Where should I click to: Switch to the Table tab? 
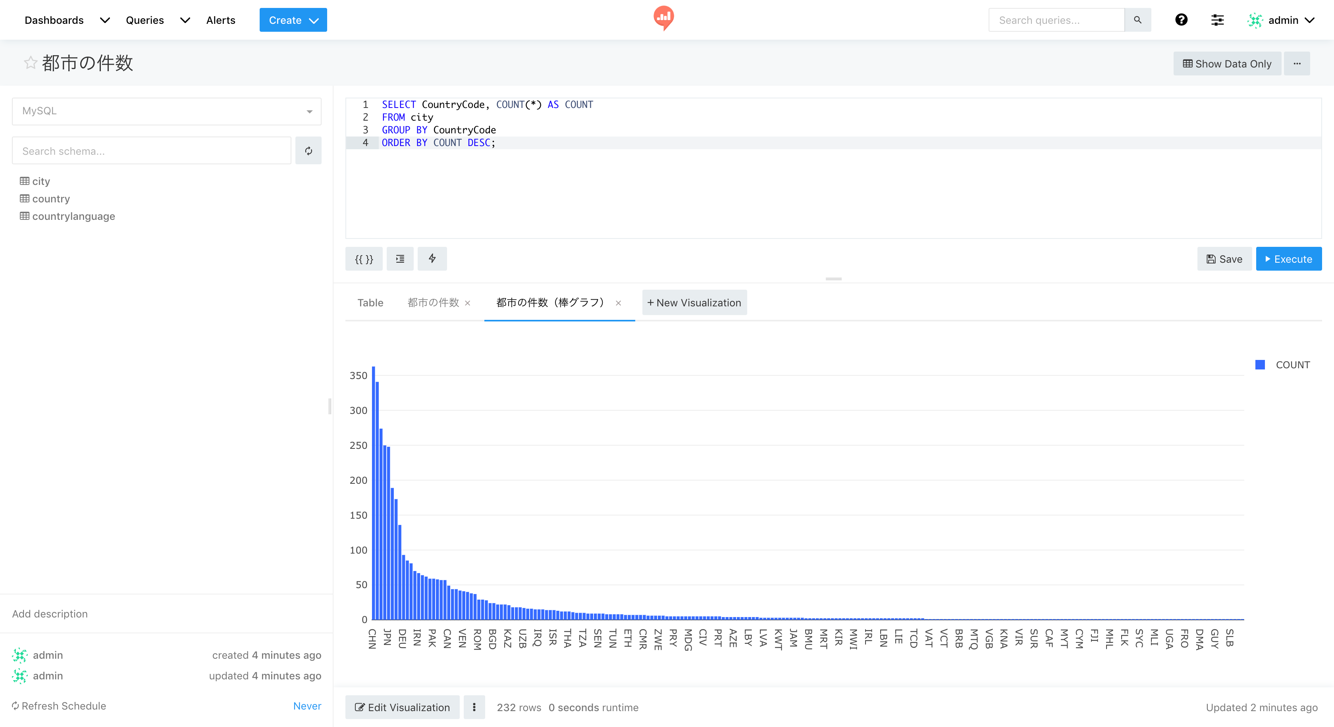[x=370, y=303]
